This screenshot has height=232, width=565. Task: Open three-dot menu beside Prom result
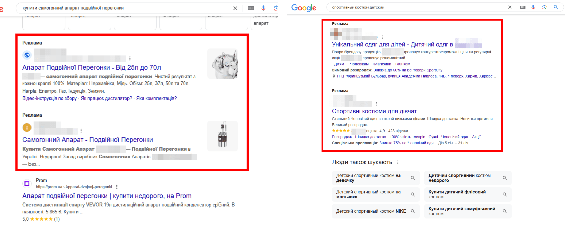[x=117, y=187]
